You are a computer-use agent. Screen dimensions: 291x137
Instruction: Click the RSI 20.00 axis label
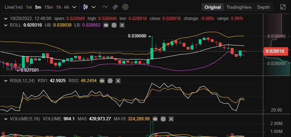276,110
